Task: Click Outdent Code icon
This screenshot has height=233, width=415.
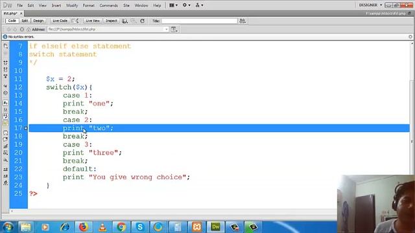Action: click(6, 176)
